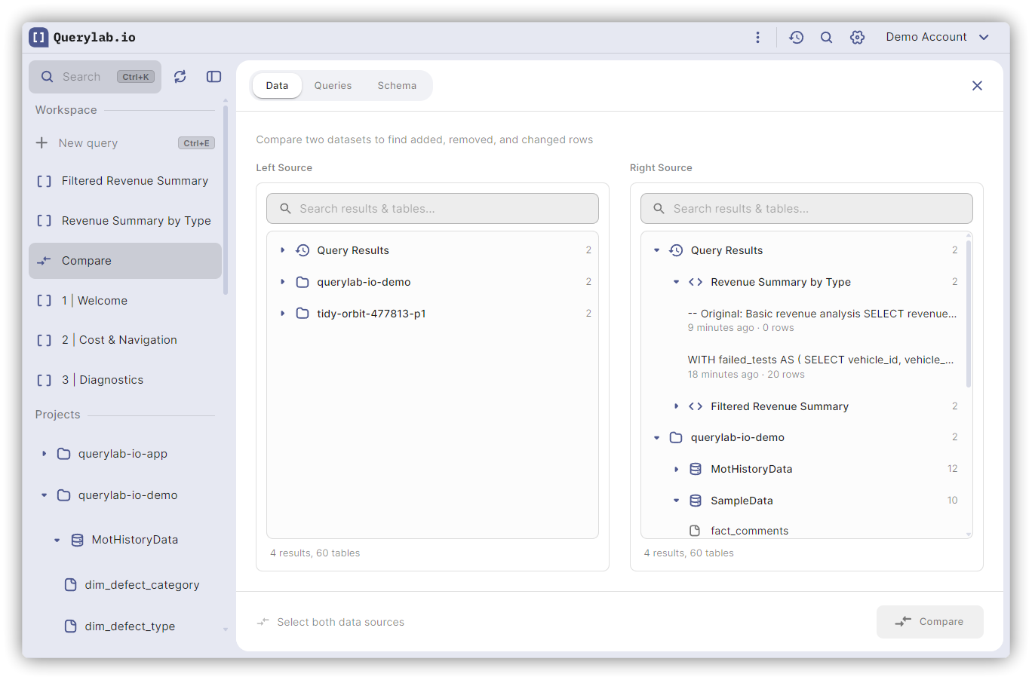Click the Compare button
This screenshot has width=1032, height=680.
[929, 622]
